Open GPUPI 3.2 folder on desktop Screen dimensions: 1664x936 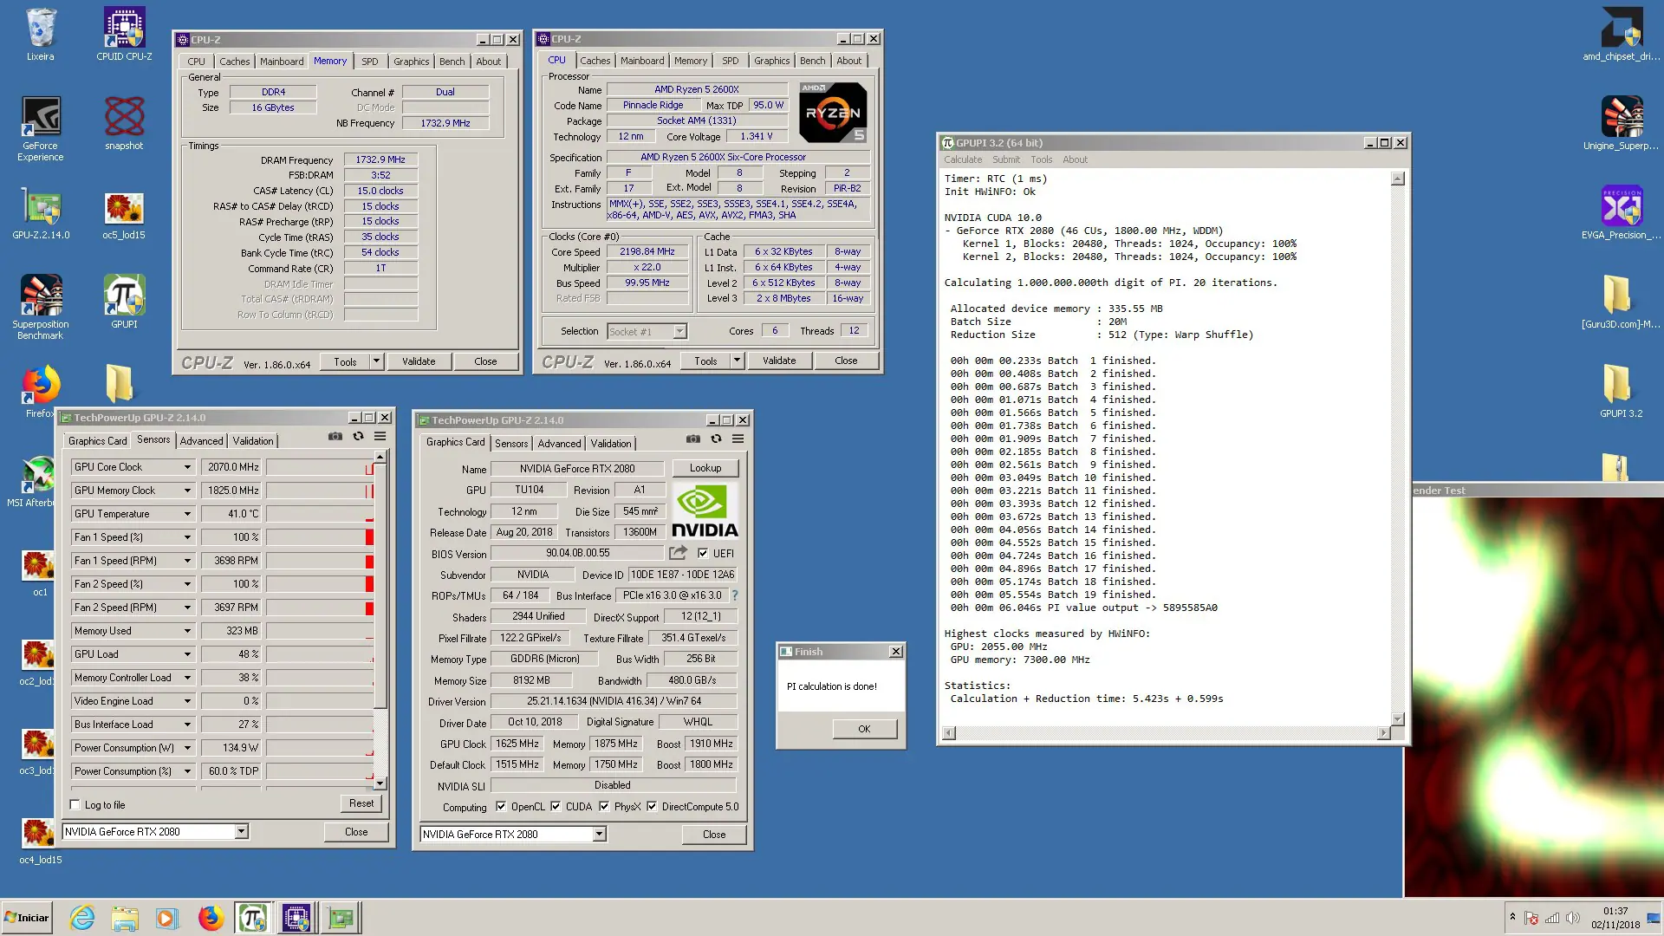(x=1622, y=391)
